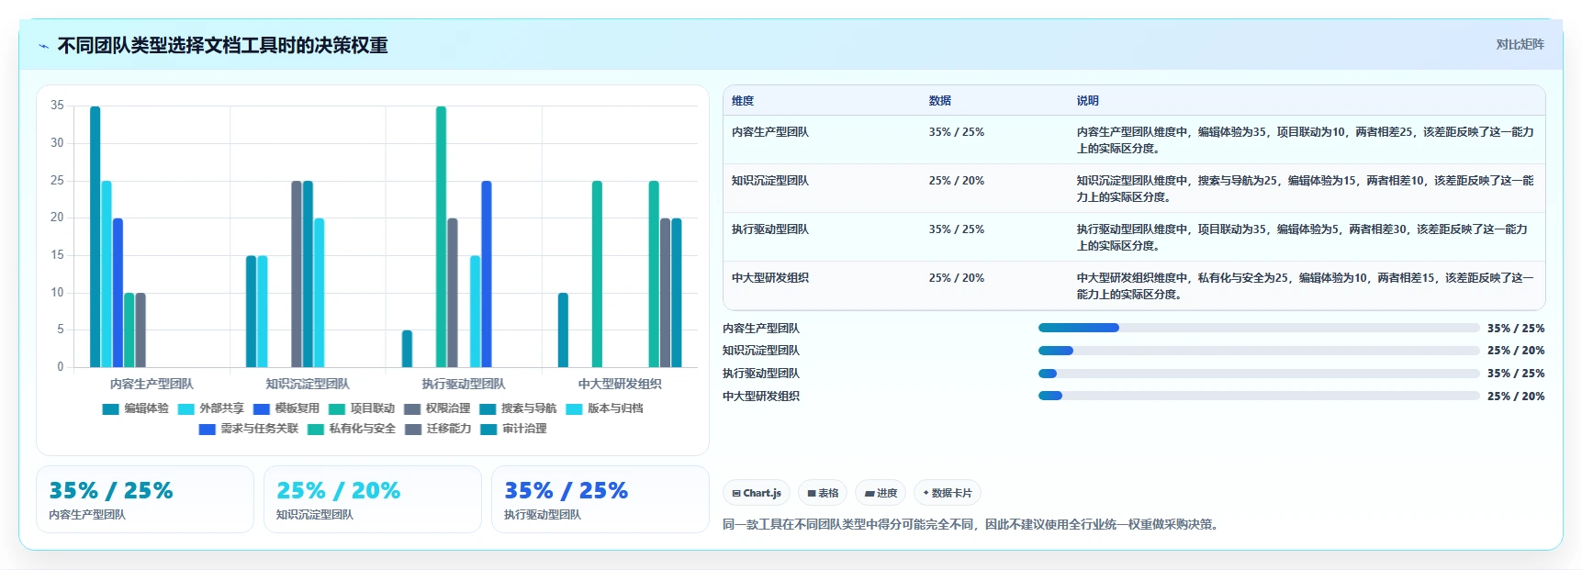The width and height of the screenshot is (1582, 570).
Task: Select 内容生产型团队 table row name
Action: coord(769,132)
